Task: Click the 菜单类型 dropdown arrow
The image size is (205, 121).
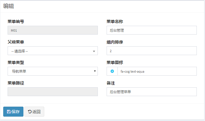Action: 95,71
